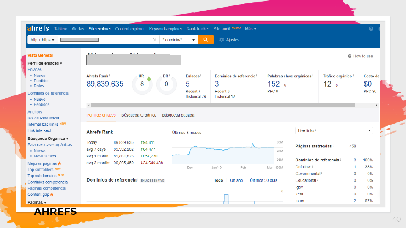Open Anchors in sidebar
406x228 pixels.
pos(35,112)
